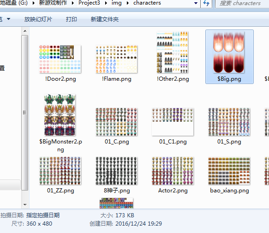Select the Actor2.png thumbnail

point(173,171)
